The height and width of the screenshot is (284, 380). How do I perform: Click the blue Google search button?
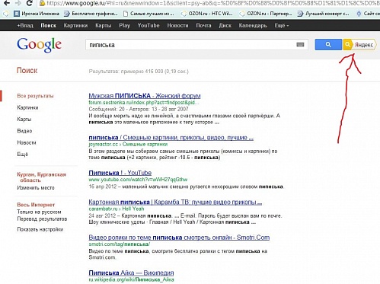[x=328, y=45]
